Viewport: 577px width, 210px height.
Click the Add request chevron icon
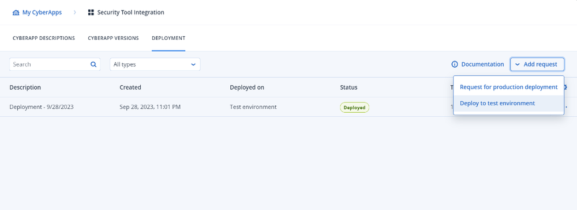tap(518, 64)
